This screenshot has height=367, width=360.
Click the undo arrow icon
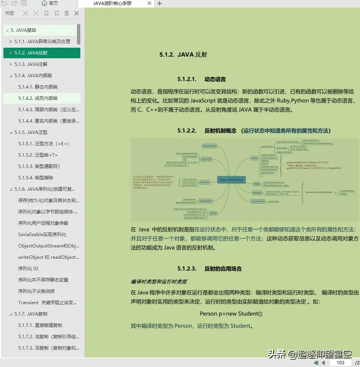[x=5, y=3]
